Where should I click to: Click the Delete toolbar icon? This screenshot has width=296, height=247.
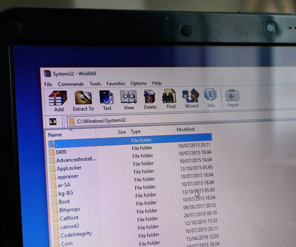pyautogui.click(x=150, y=99)
